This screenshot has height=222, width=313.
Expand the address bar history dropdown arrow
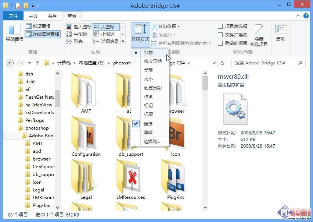[213, 63]
